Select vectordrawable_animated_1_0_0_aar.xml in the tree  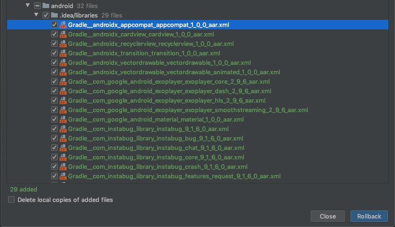pos(174,72)
